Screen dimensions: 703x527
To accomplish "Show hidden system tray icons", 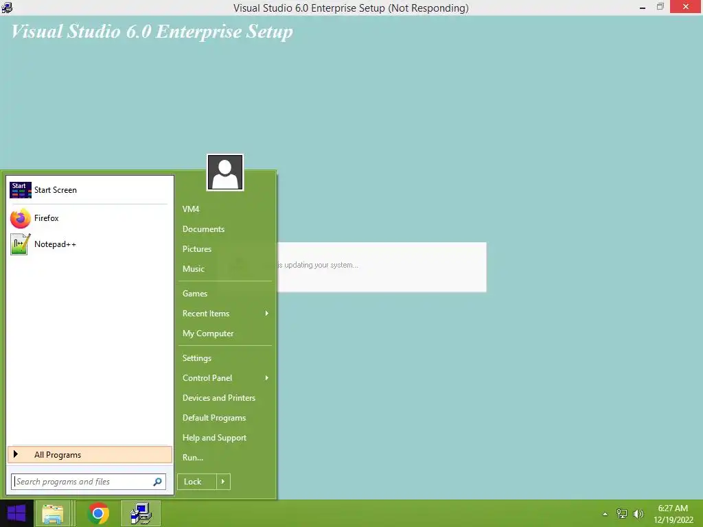I will point(606,514).
